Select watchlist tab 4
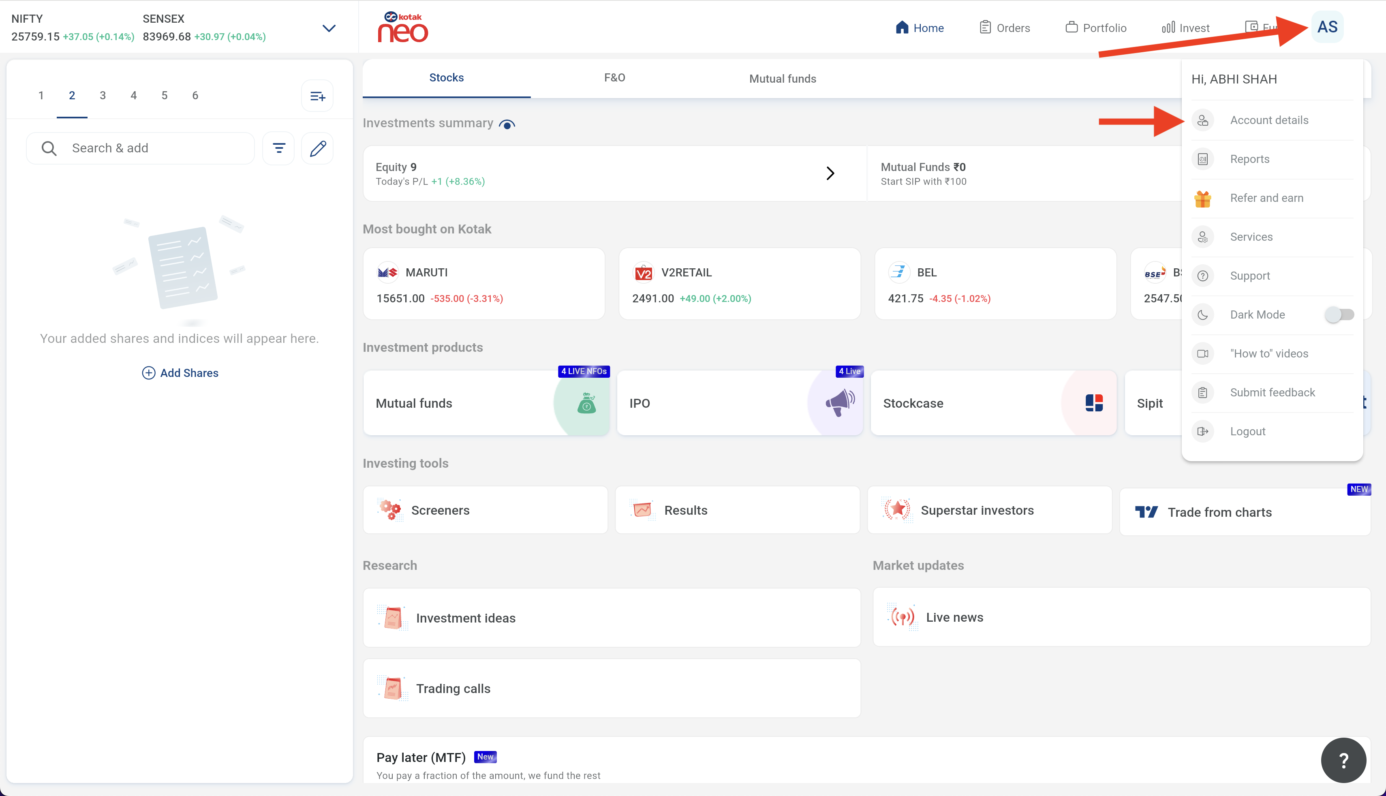Screen dimensions: 1386x796 (133, 96)
